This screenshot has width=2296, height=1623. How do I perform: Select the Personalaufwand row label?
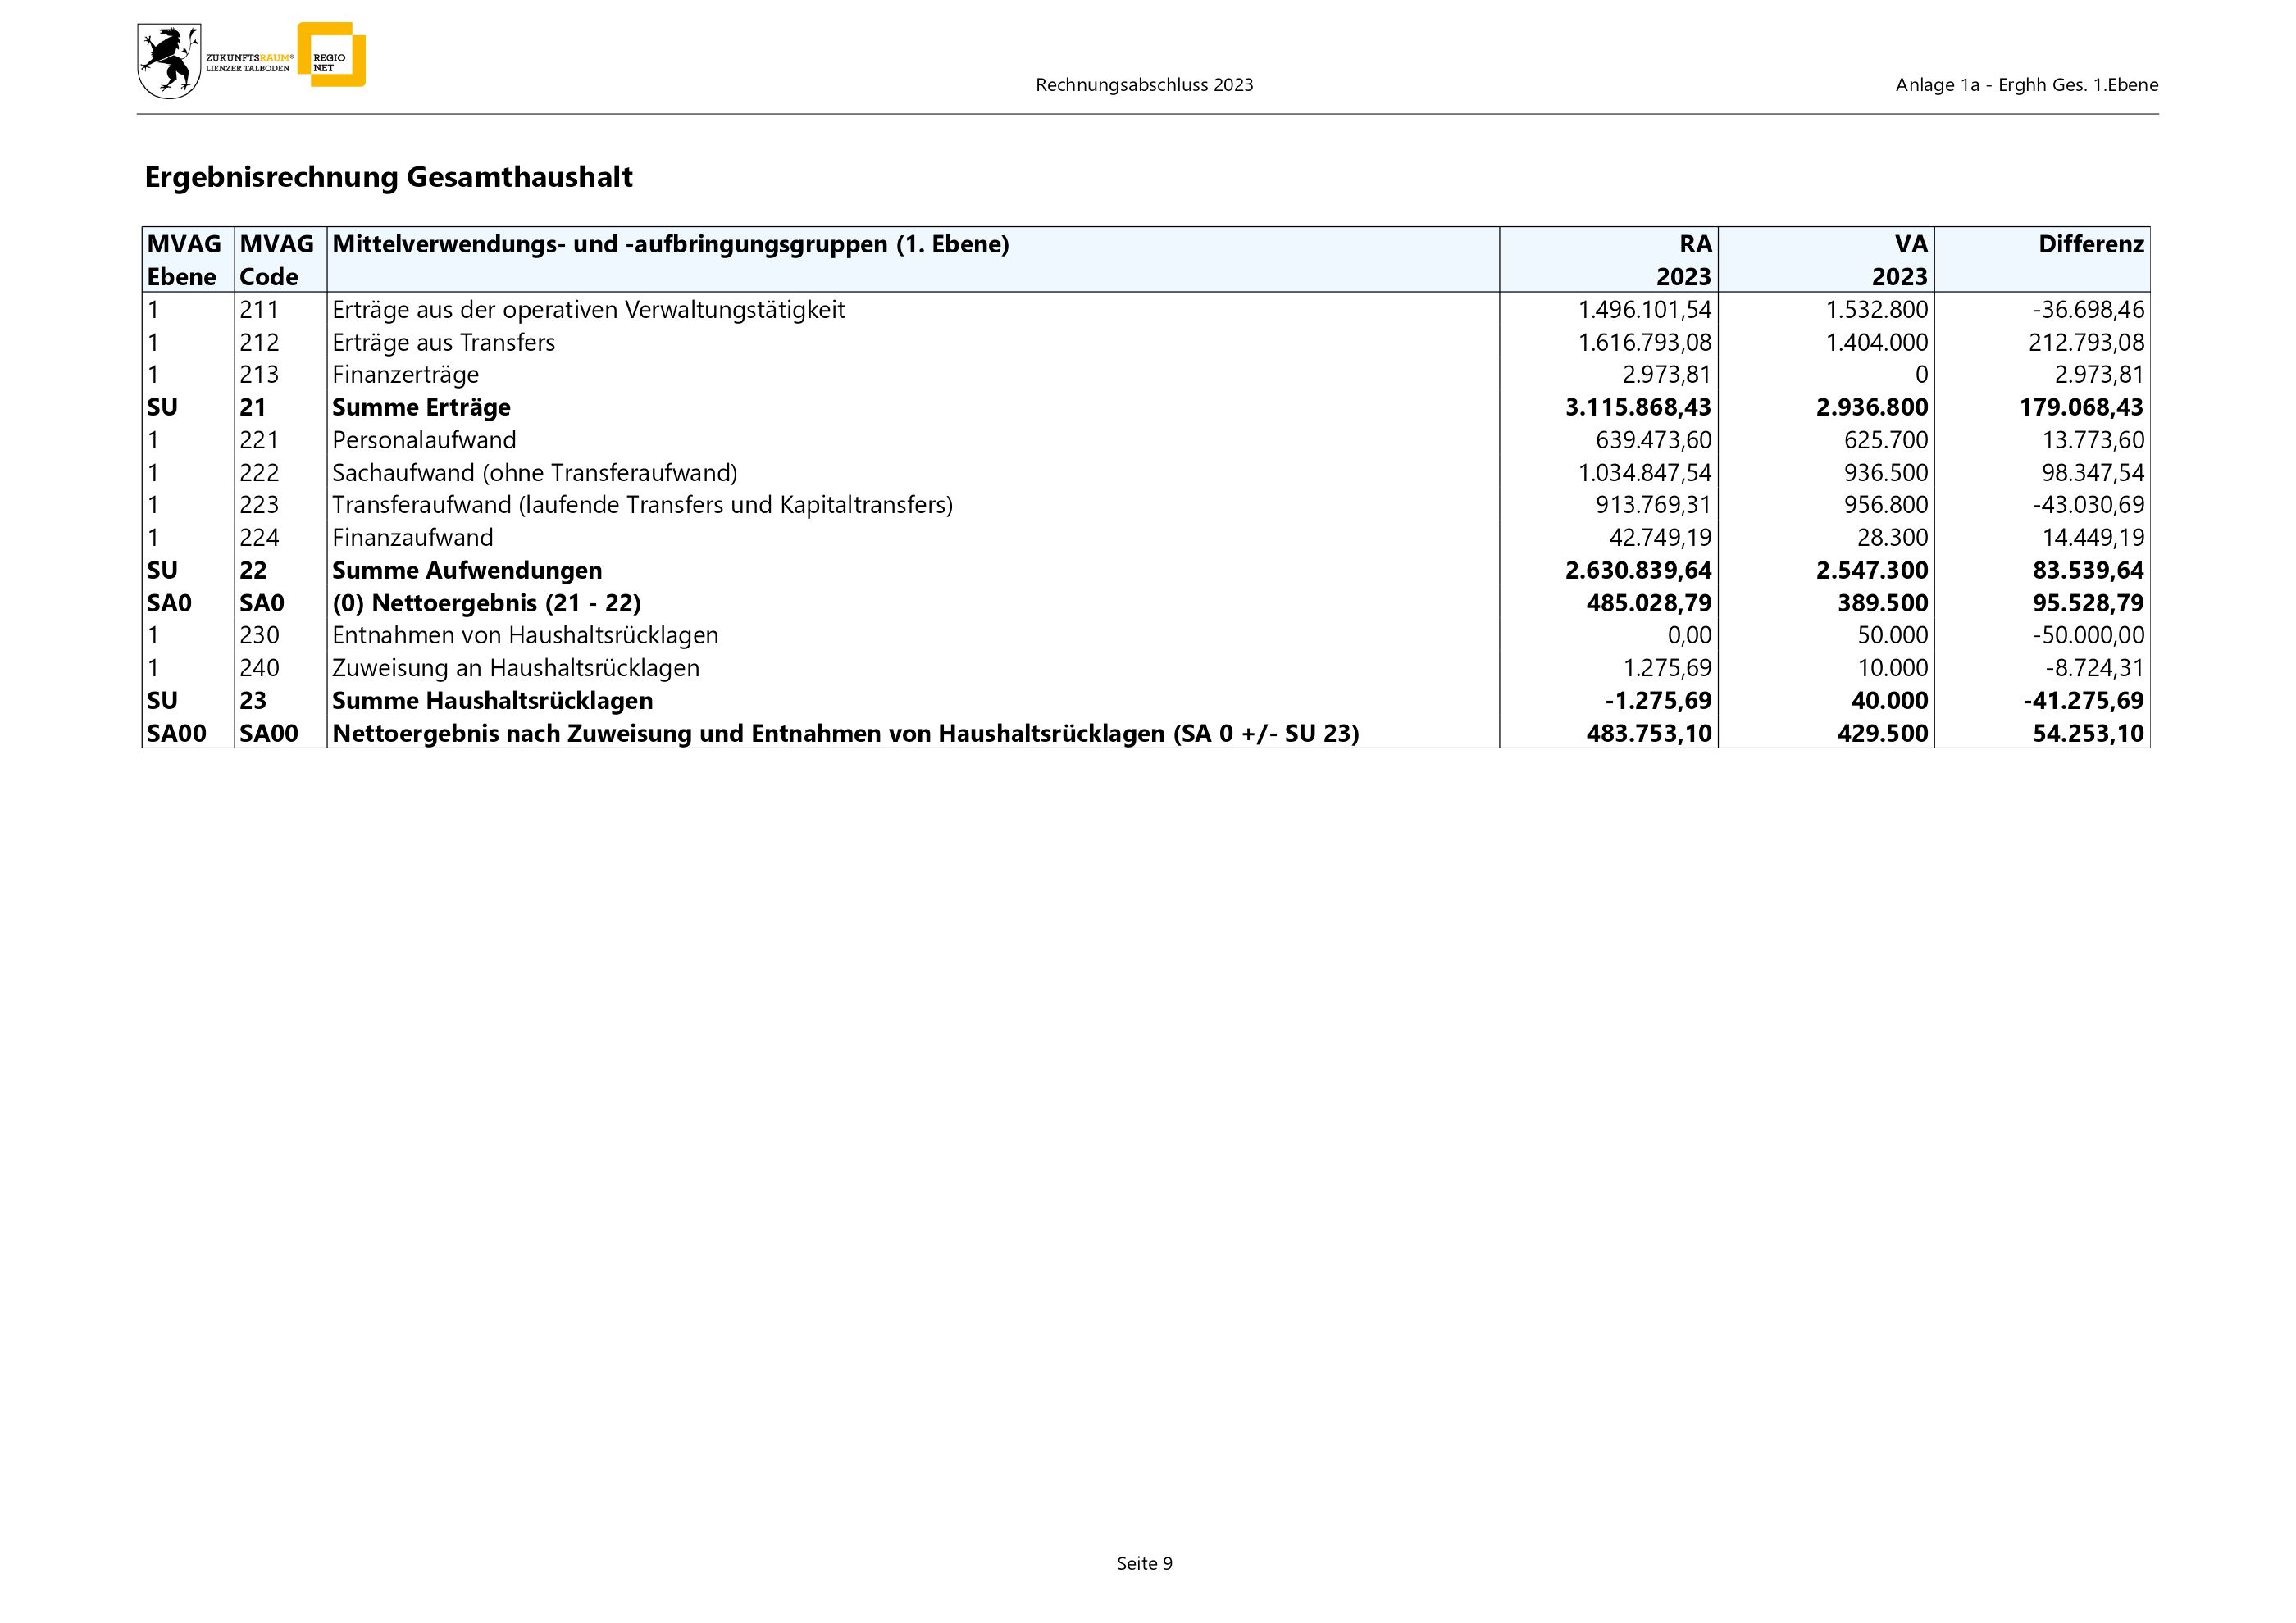point(424,439)
